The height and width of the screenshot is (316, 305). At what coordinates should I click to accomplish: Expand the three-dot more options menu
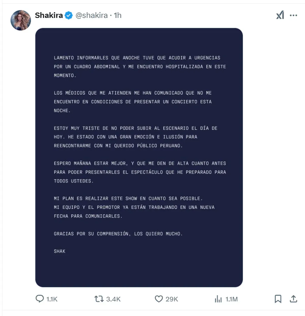[x=293, y=16]
